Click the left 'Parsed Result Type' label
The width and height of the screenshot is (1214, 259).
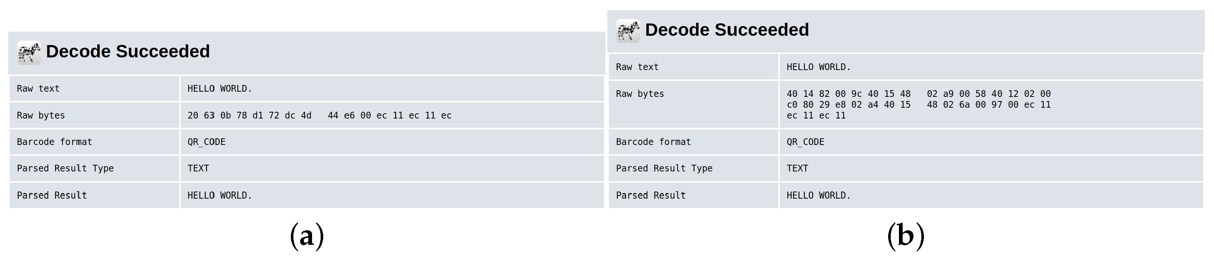pyautogui.click(x=66, y=168)
